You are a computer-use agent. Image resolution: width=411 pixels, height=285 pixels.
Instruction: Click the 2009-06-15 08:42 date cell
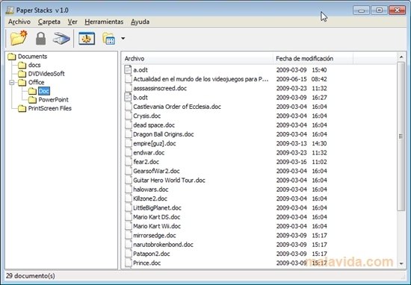[x=301, y=79]
